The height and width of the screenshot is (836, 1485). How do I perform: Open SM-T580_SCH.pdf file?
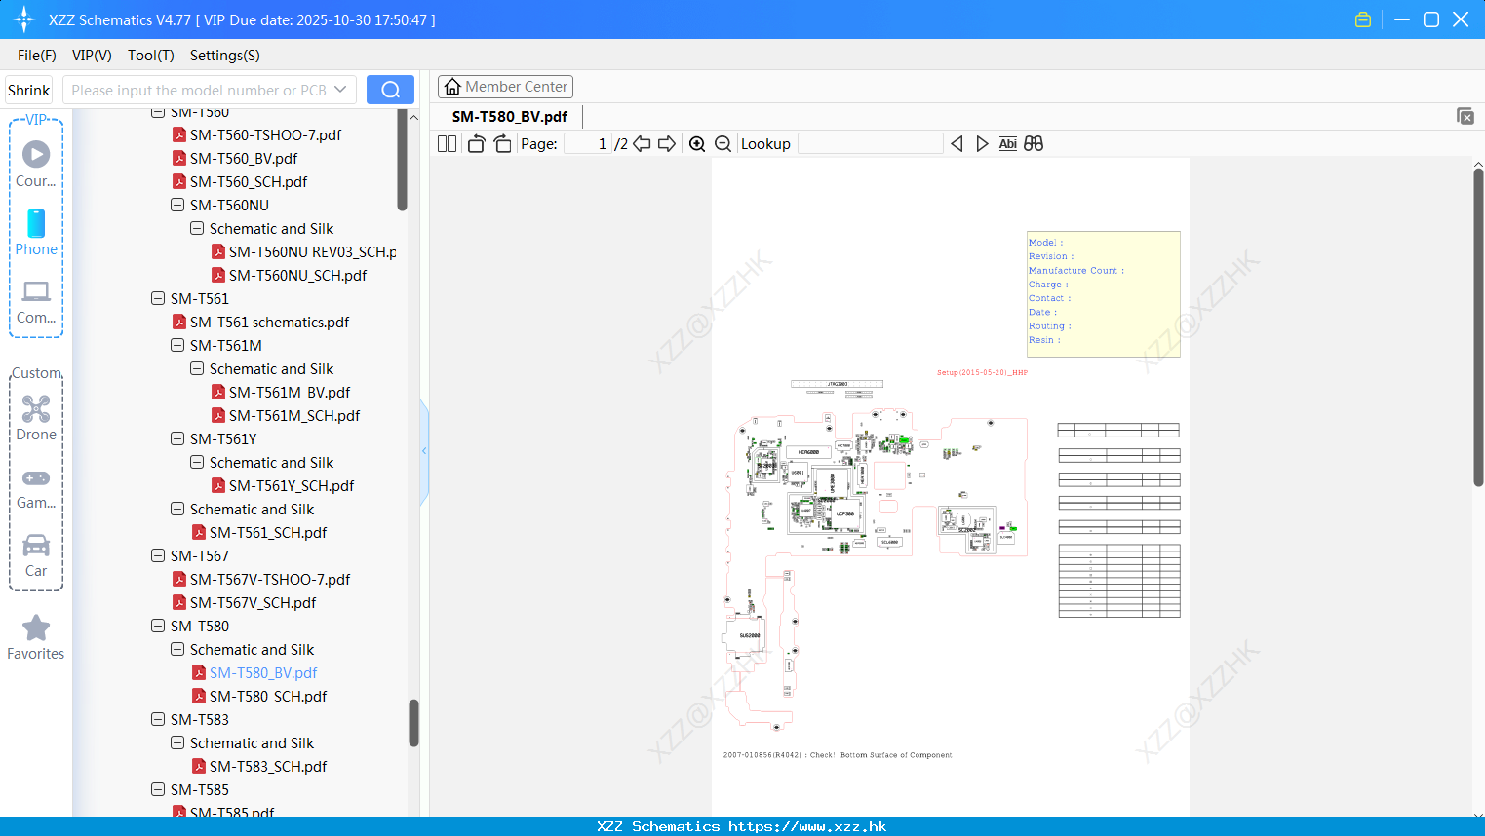click(x=268, y=696)
